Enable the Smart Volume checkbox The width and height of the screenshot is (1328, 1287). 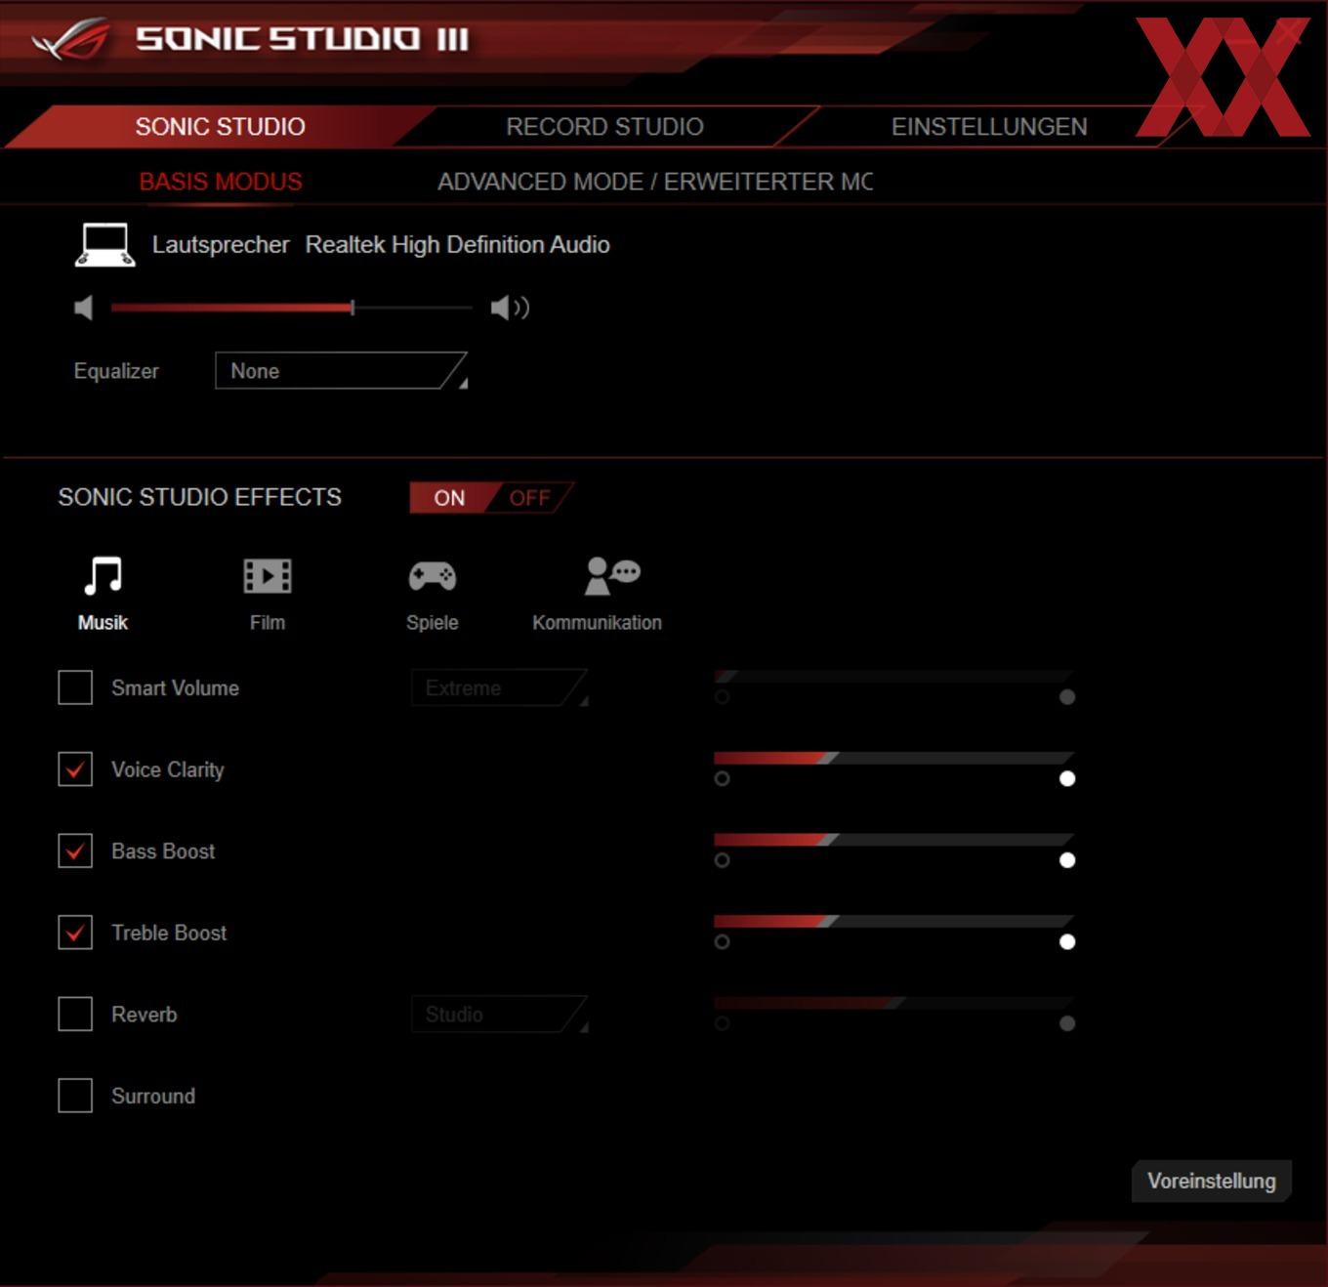click(75, 687)
